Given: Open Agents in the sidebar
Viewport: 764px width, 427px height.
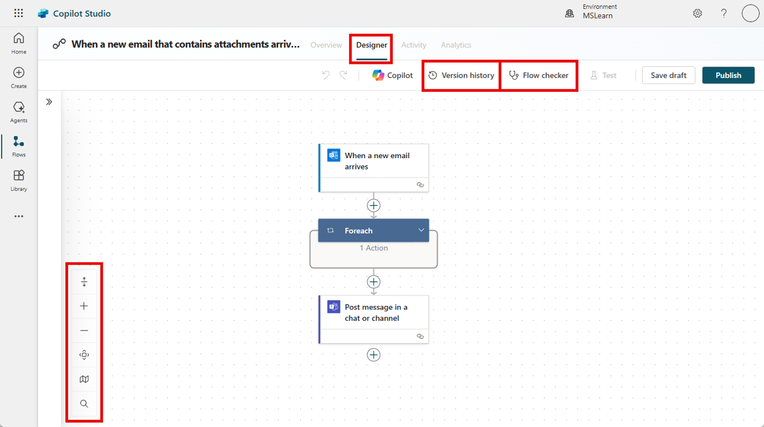Looking at the screenshot, I should click(19, 112).
